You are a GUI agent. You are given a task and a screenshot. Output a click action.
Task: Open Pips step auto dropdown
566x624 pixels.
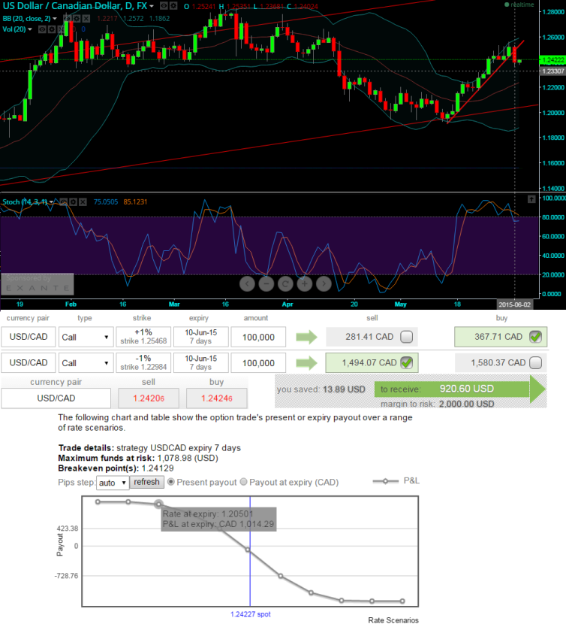pyautogui.click(x=113, y=483)
